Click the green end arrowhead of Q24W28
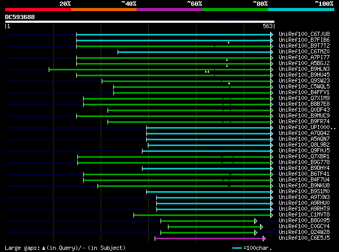 click(256, 233)
